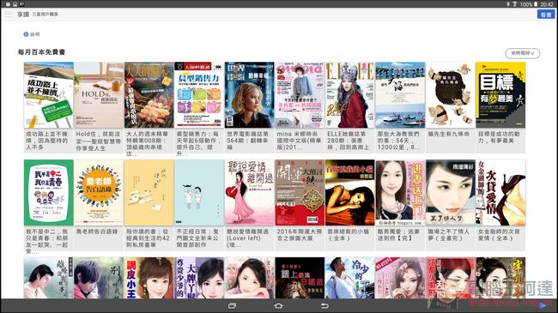The height and width of the screenshot is (313, 558).
Task: Tap the recent apps navigation button
Action: pos(233,306)
